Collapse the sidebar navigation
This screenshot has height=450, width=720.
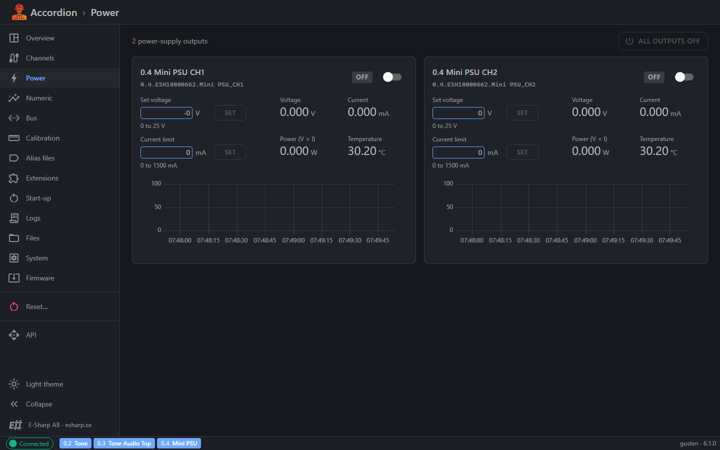coord(60,404)
